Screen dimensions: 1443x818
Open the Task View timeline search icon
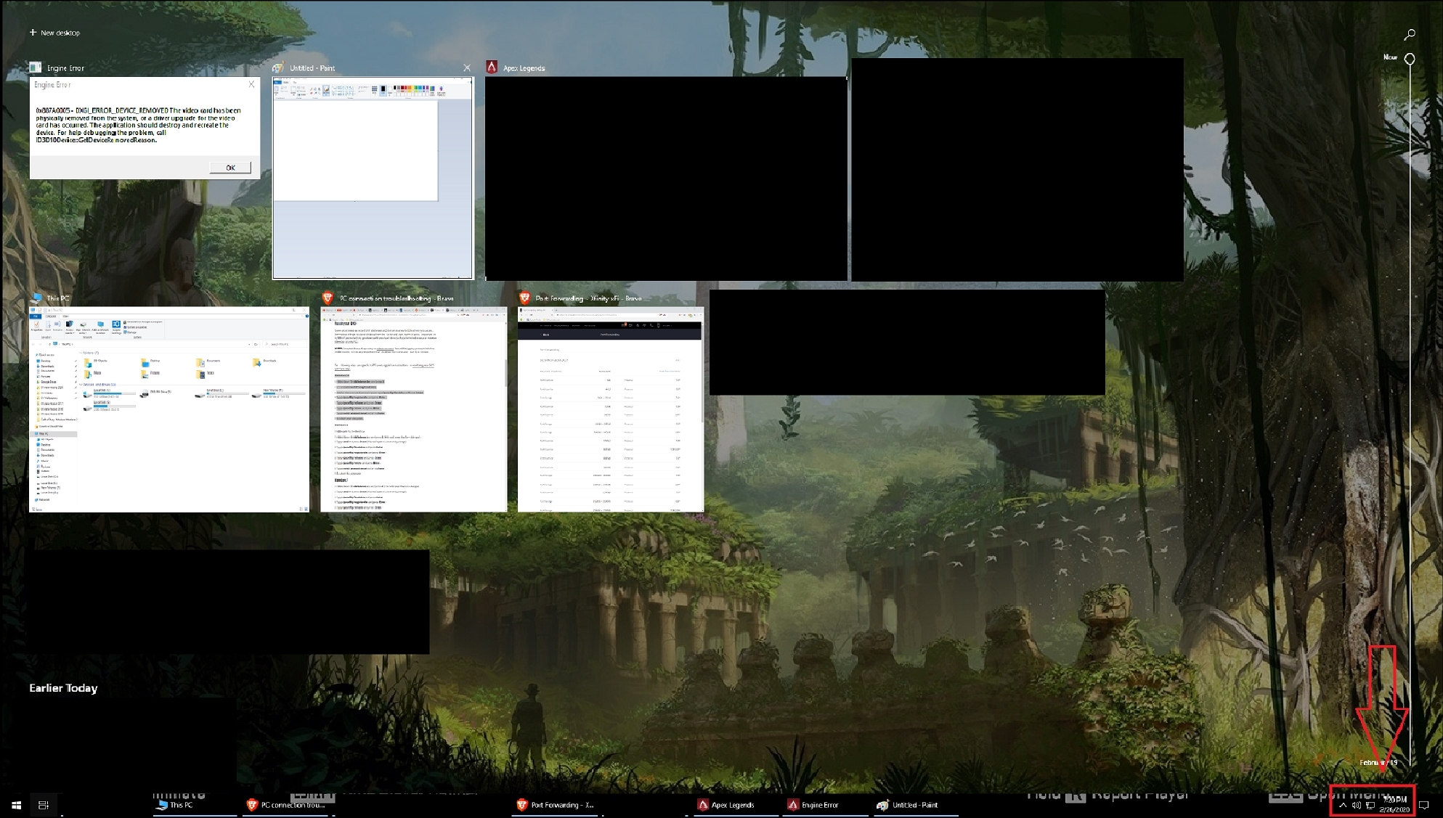point(1410,34)
